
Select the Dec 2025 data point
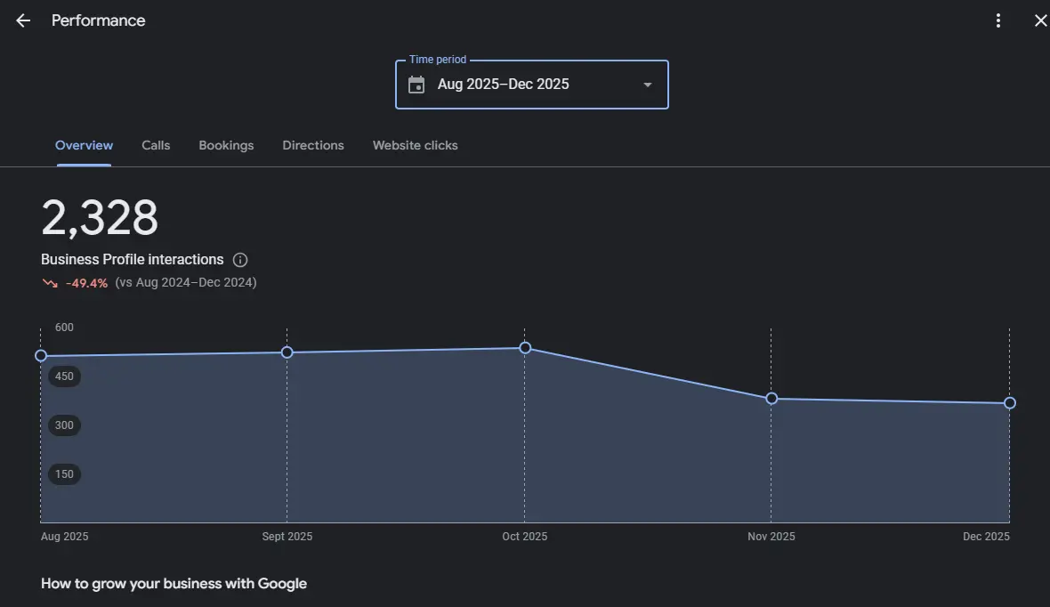pyautogui.click(x=1010, y=403)
